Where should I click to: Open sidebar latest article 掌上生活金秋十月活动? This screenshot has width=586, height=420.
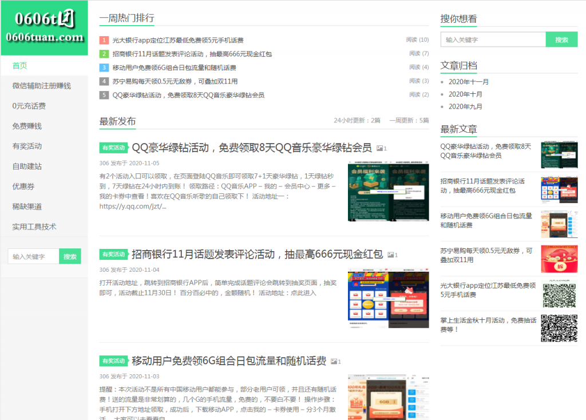(x=488, y=324)
